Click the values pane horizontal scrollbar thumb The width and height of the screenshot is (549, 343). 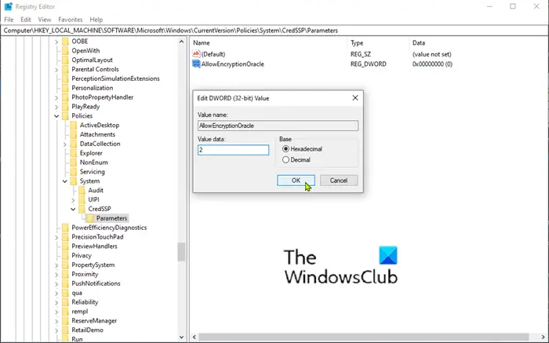363,337
